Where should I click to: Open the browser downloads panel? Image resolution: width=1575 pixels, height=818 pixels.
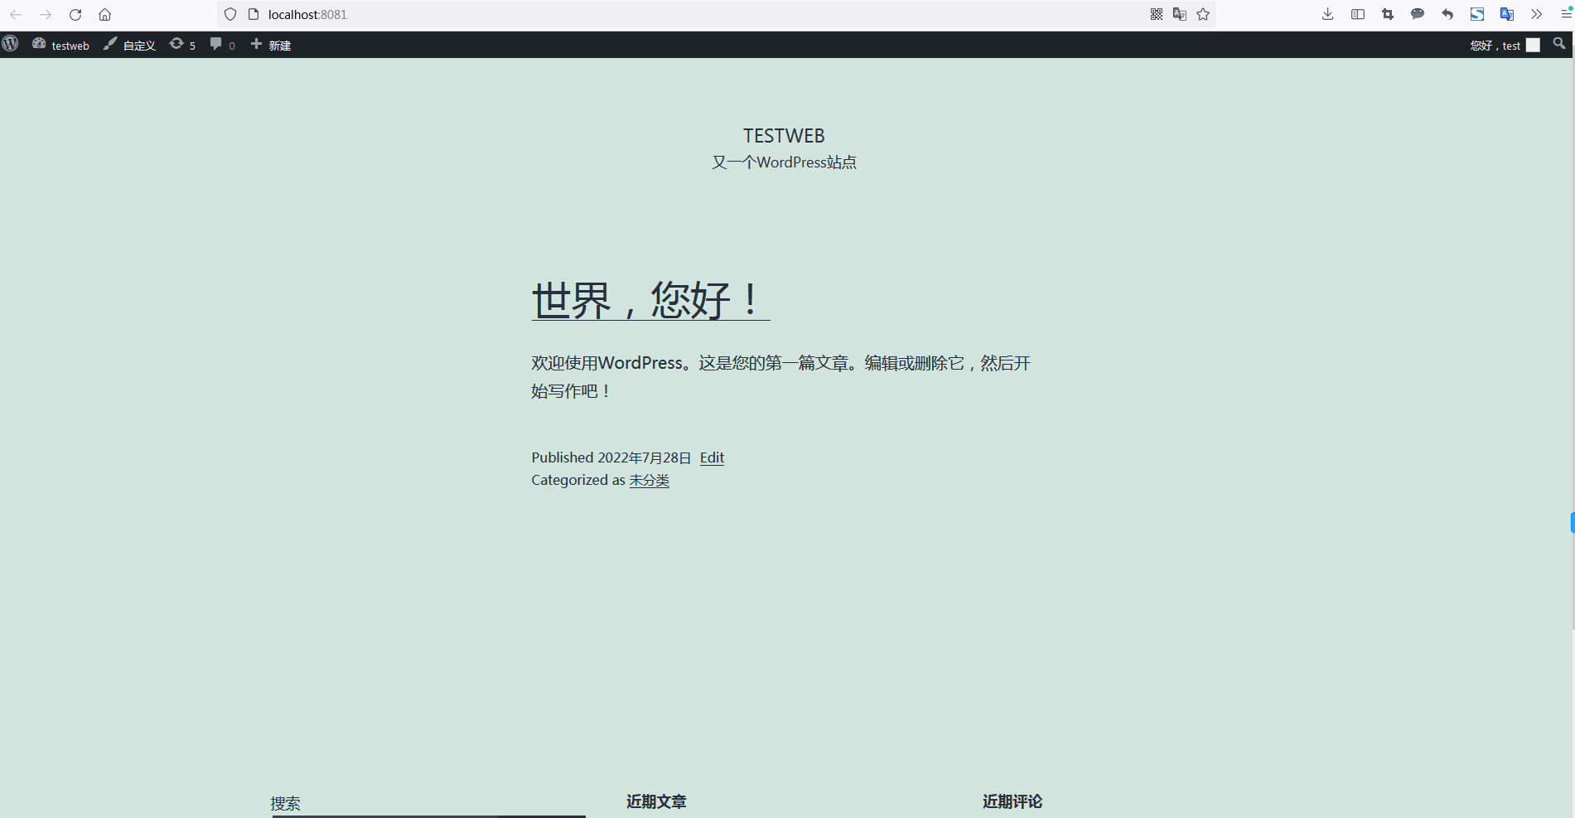1328,14
